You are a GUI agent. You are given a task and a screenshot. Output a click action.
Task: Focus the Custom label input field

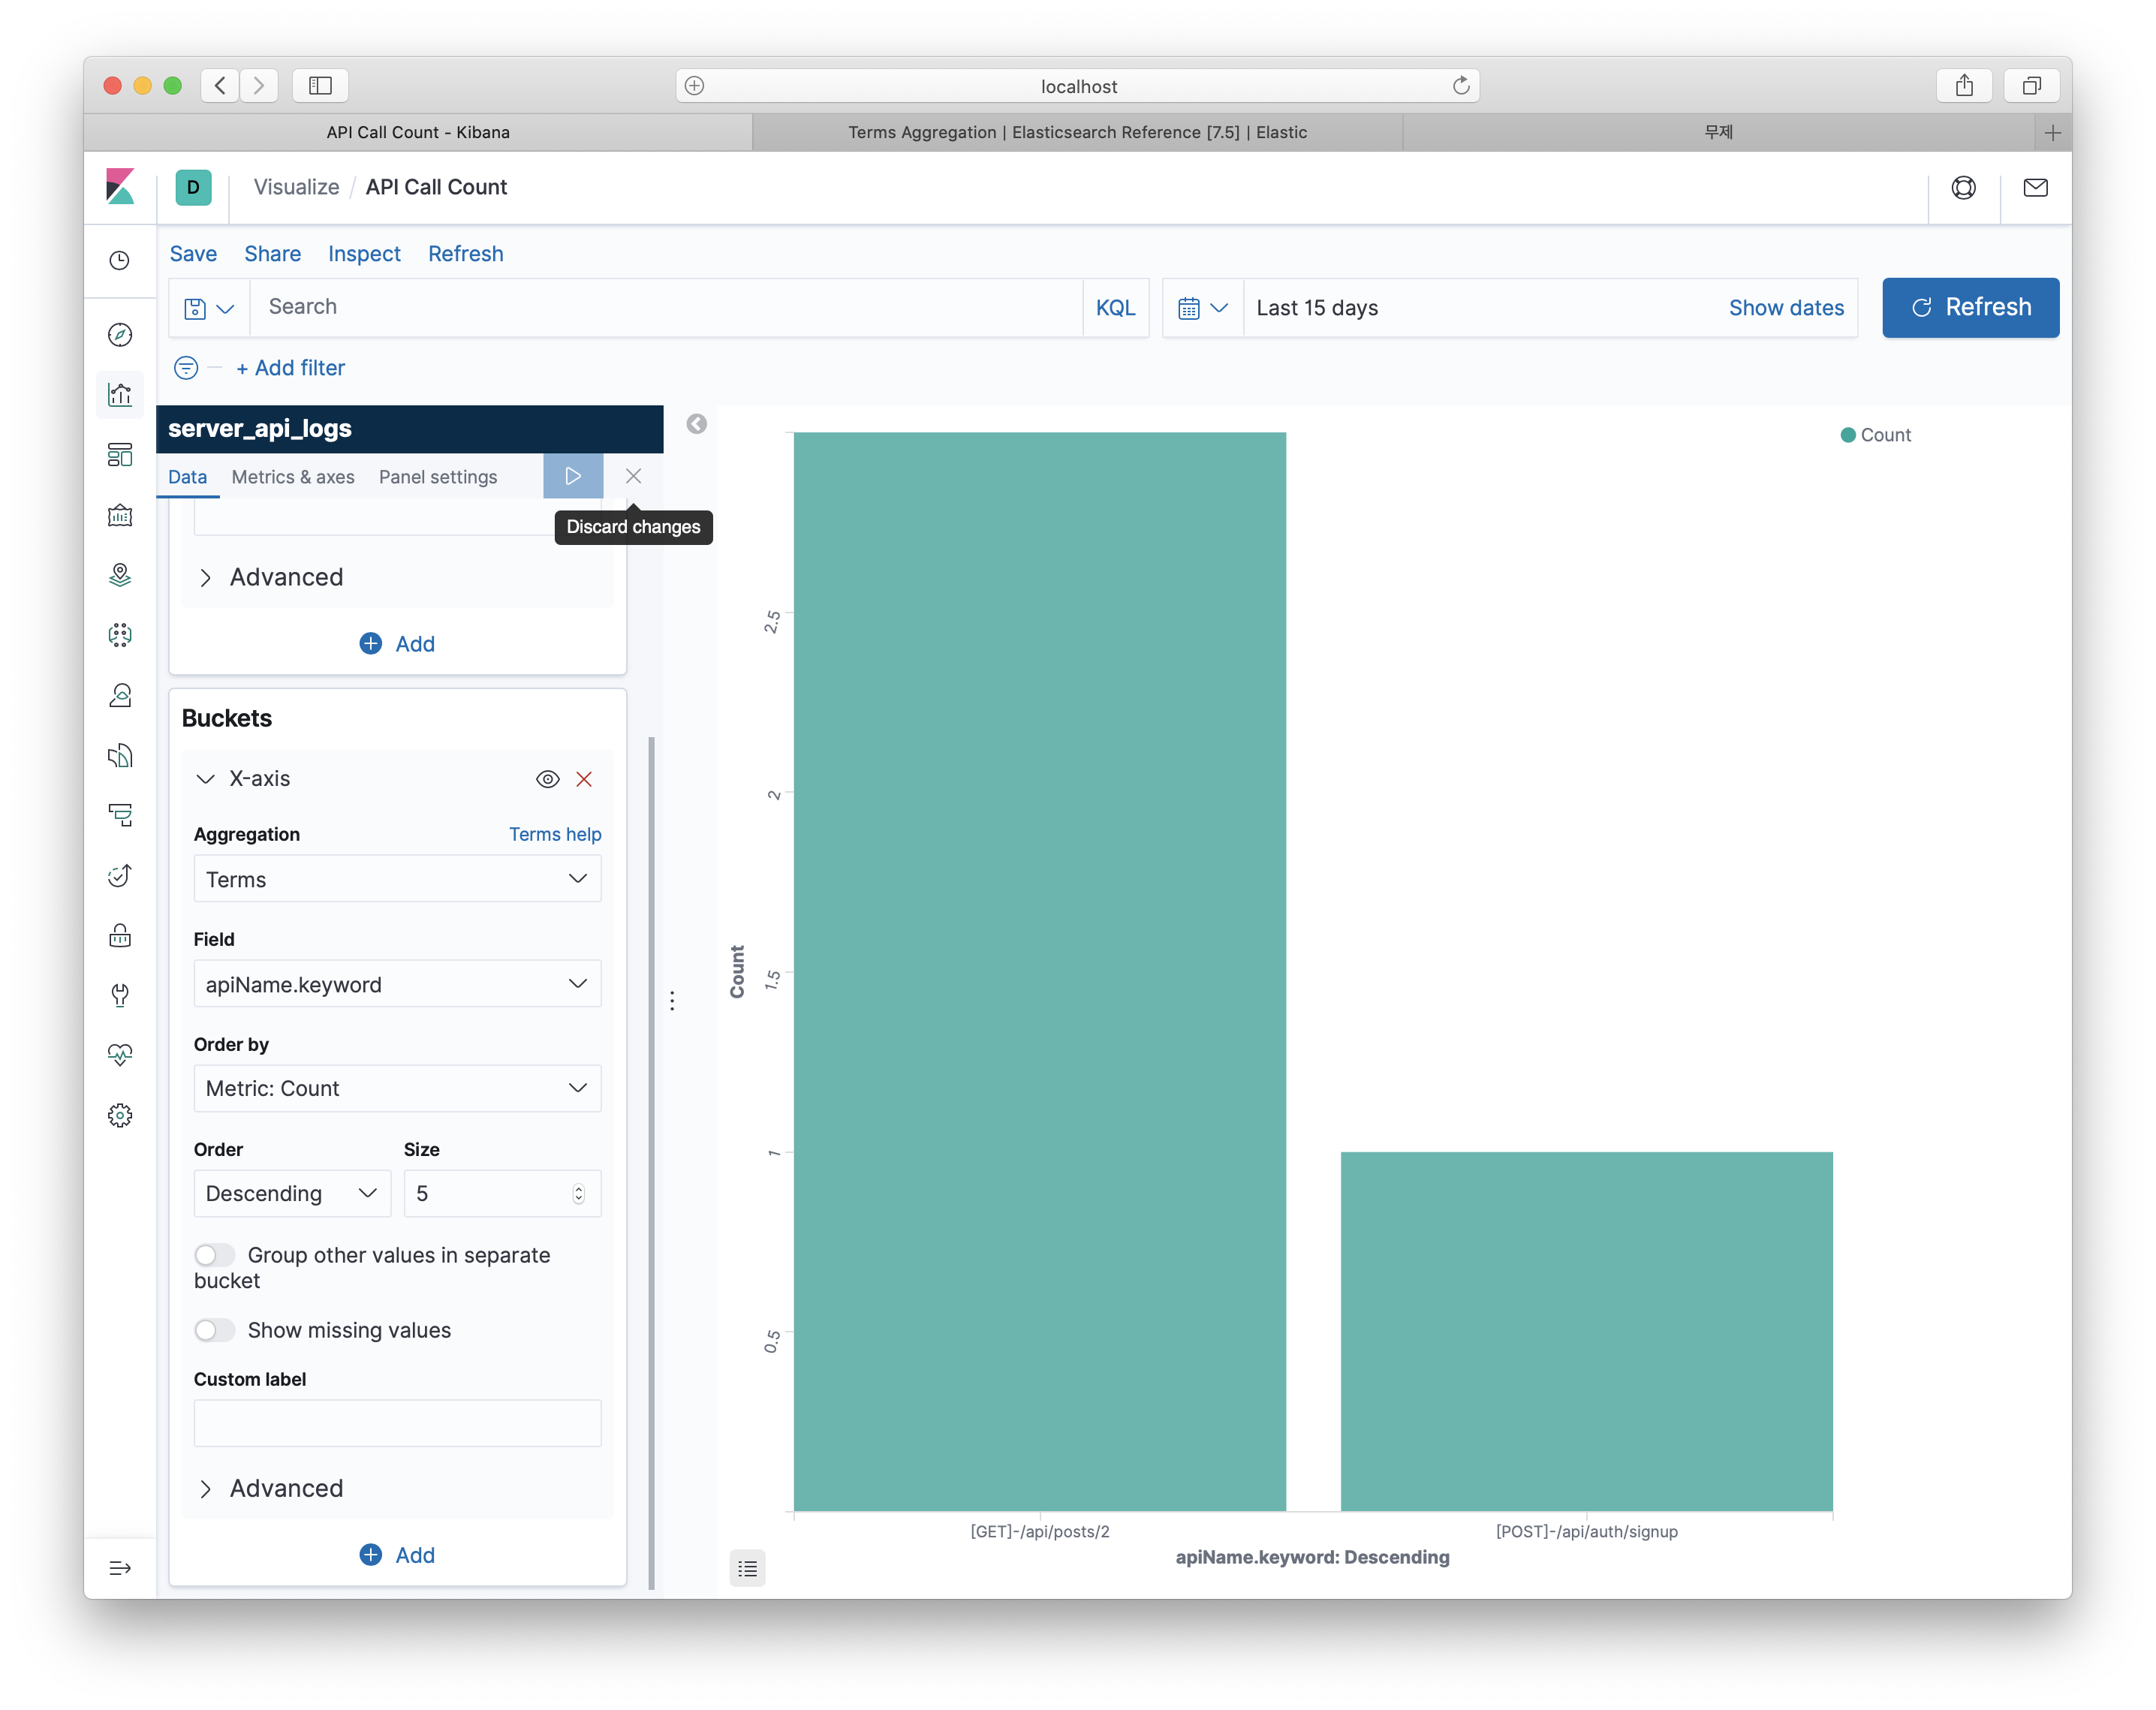[397, 1423]
